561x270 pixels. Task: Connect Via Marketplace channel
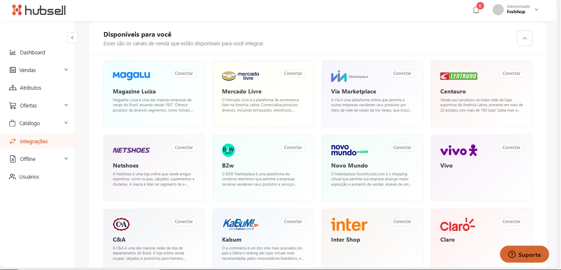402,73
